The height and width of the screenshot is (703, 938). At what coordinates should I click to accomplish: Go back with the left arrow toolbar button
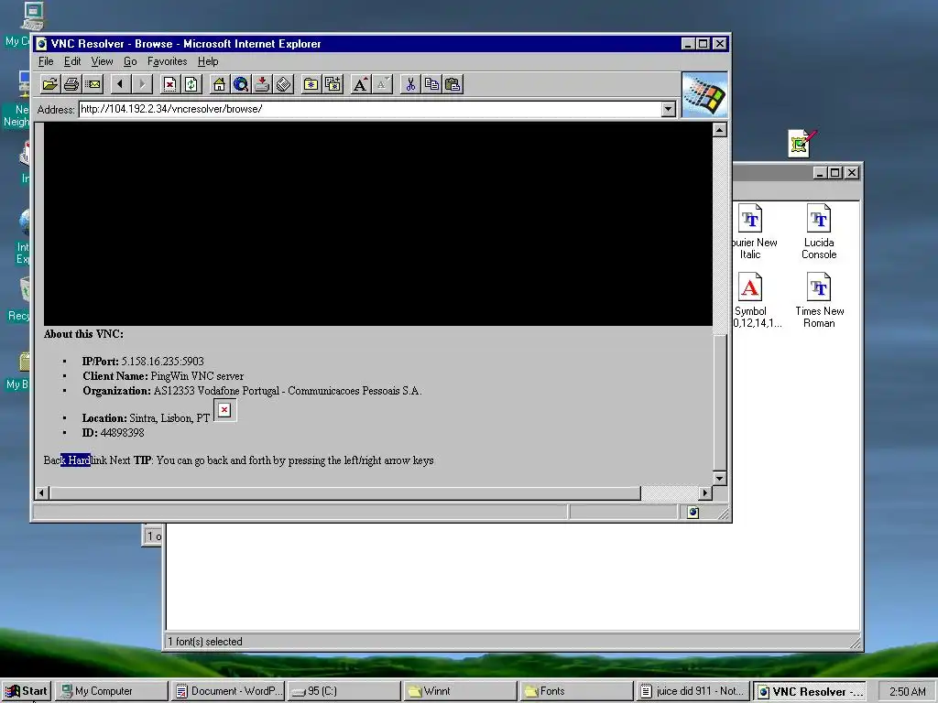coord(121,84)
